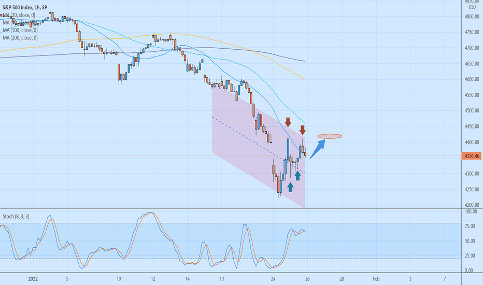The height and width of the screenshot is (285, 483).
Task: Click the date 24 on the time axis
Action: click(273, 279)
